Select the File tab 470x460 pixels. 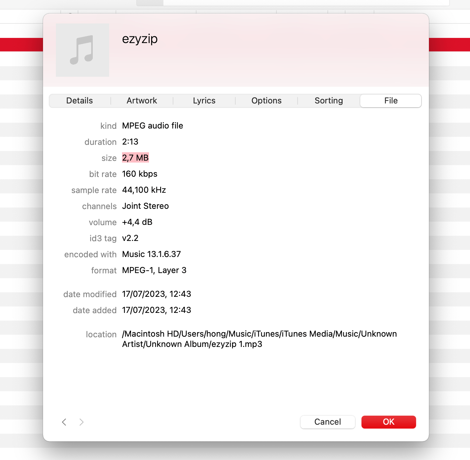click(391, 101)
